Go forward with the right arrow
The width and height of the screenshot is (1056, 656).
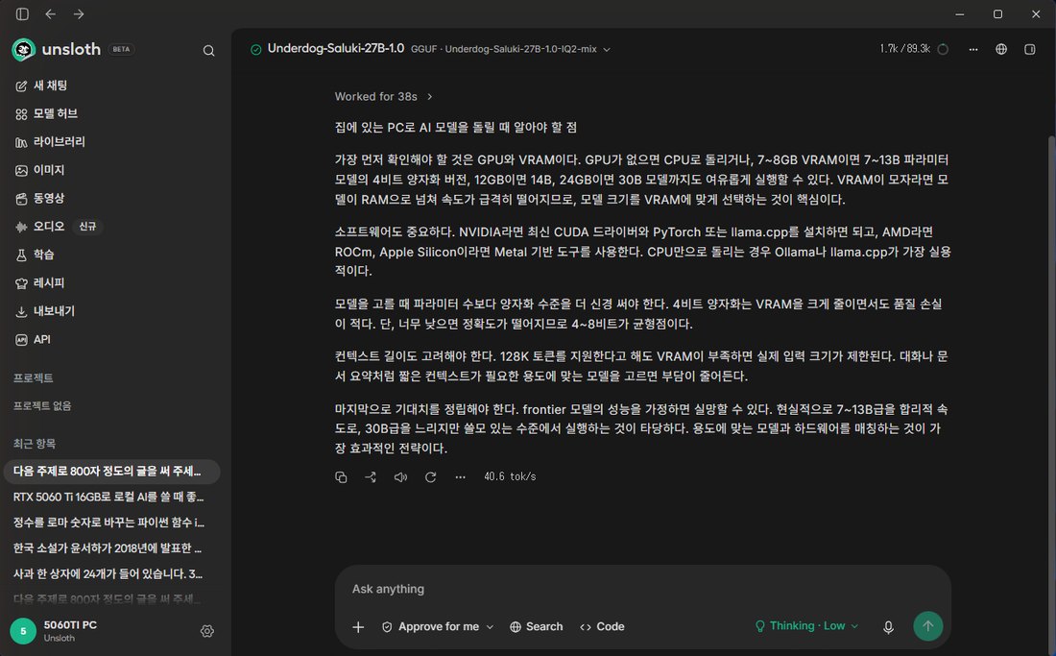[79, 14]
